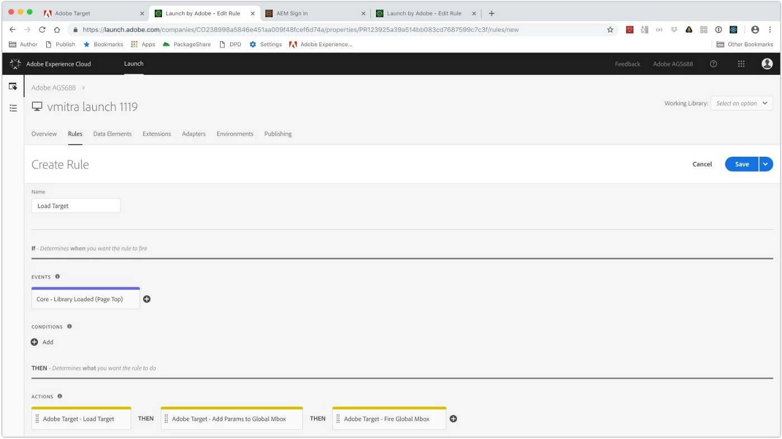Click the Adobe AGS688 breadcrumb link
Screen dimensions: 782x439
(54, 88)
